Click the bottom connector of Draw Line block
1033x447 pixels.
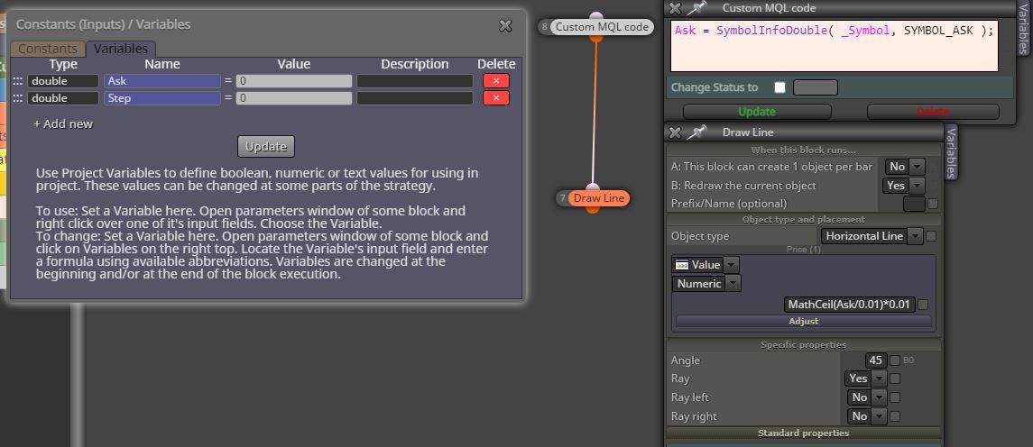tap(593, 209)
